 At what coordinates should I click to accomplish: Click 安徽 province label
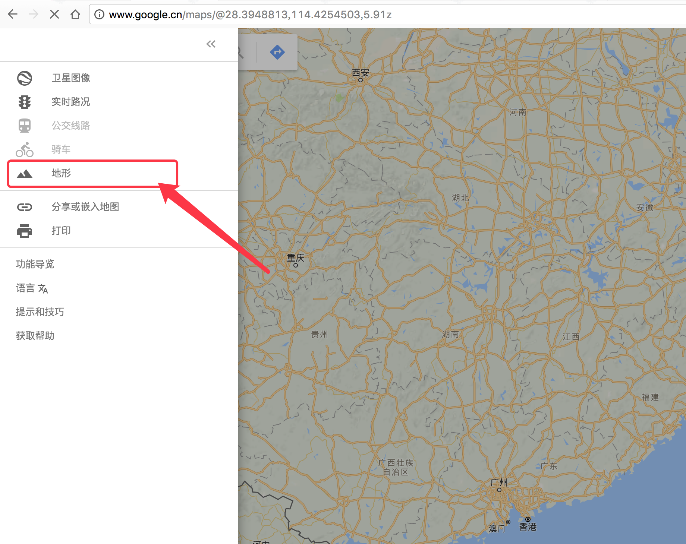(645, 208)
